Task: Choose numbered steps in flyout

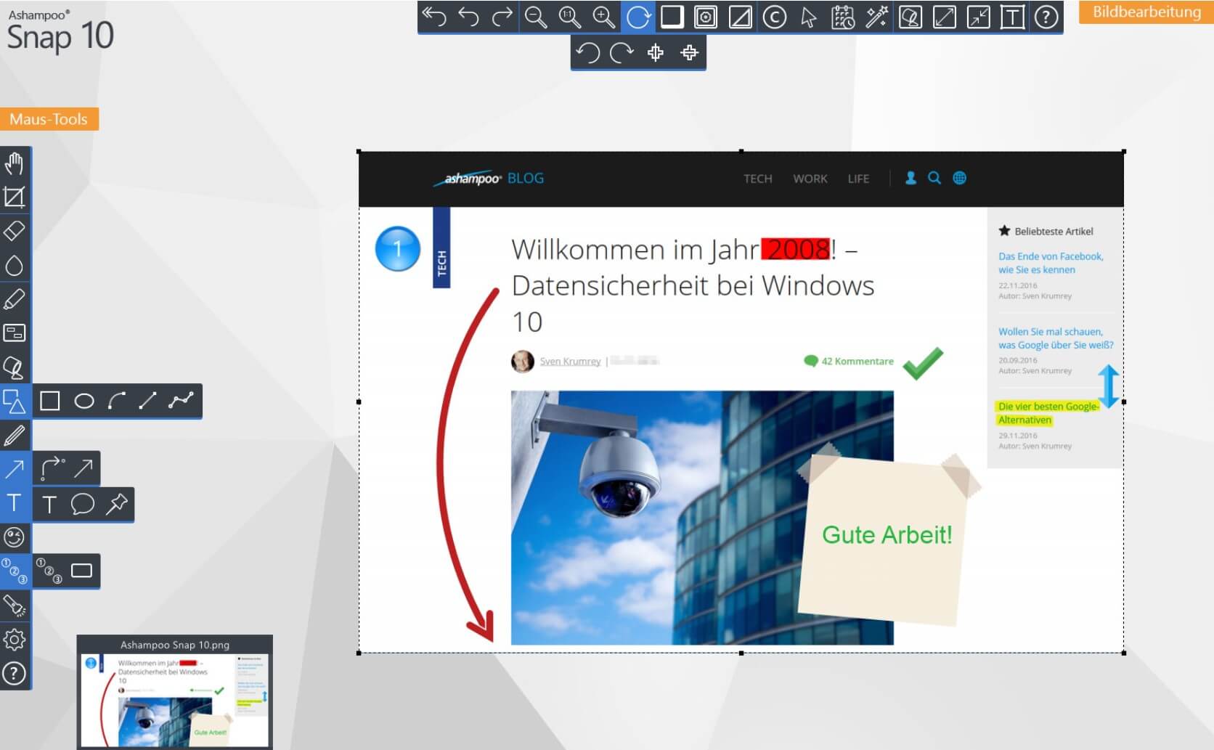Action: point(49,571)
